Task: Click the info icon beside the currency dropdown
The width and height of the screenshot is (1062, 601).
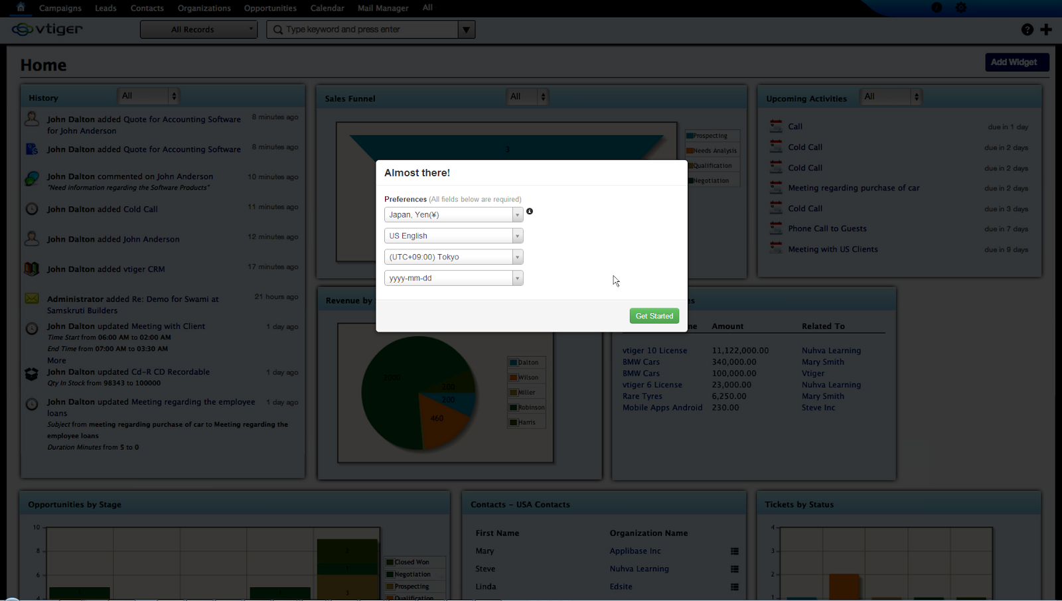Action: 530,212
